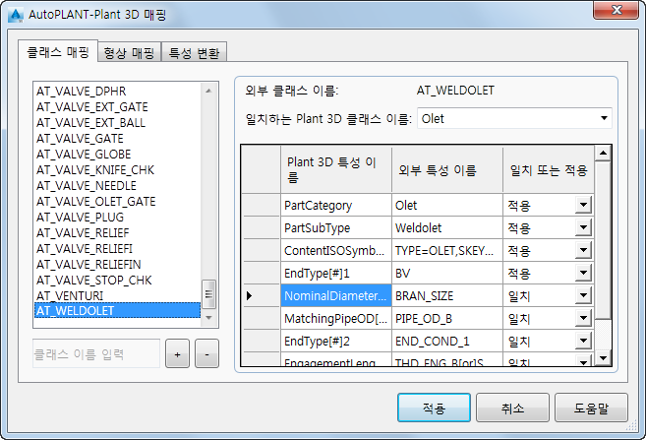Open the 특성 변환 tab

point(194,53)
